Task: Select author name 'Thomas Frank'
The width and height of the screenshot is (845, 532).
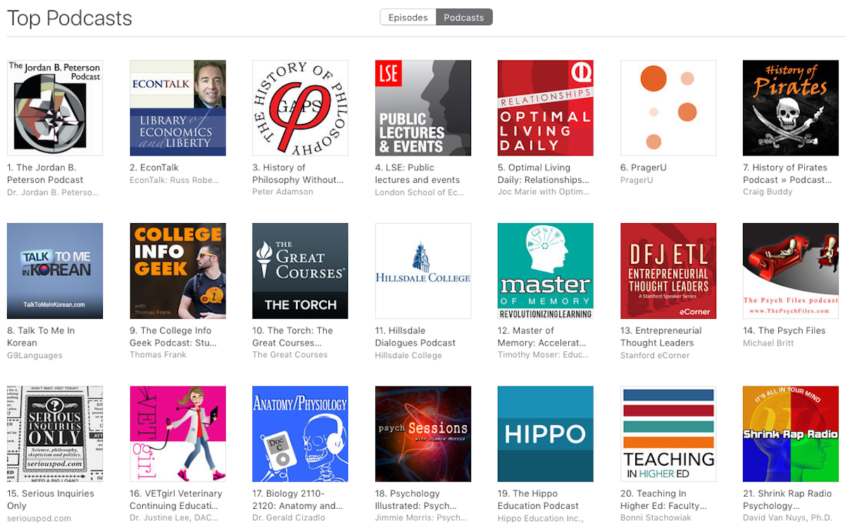Action: coord(158,355)
